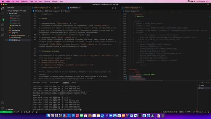Open Zoom from the Dock
This screenshot has height=119, width=211.
point(111,116)
